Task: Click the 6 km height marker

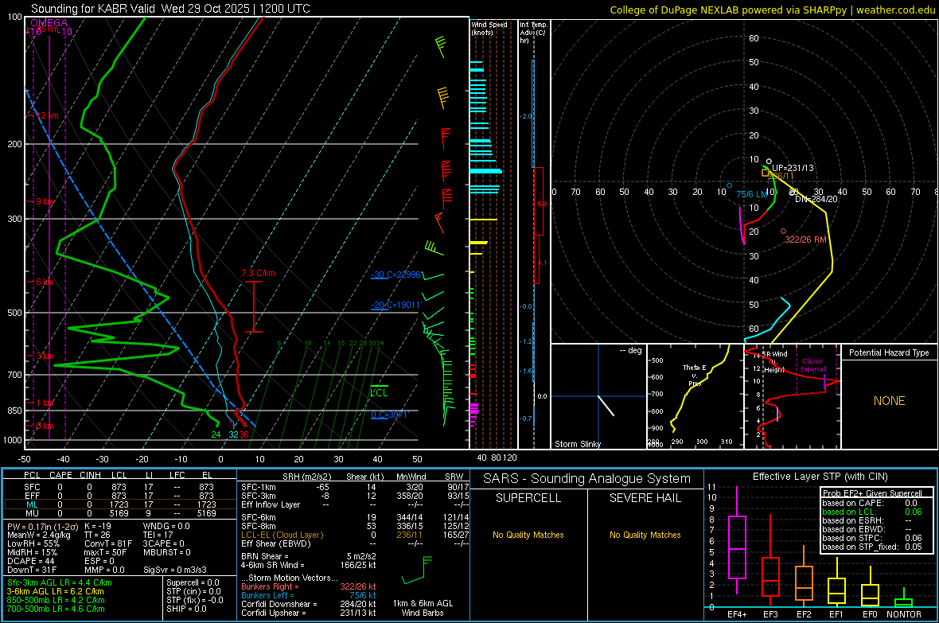Action: pyautogui.click(x=45, y=282)
